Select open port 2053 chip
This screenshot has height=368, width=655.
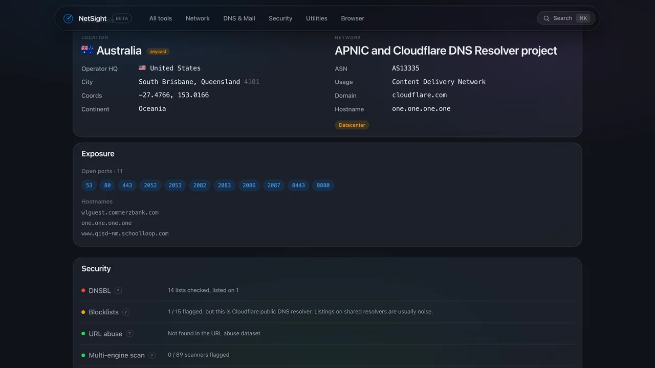click(x=175, y=185)
